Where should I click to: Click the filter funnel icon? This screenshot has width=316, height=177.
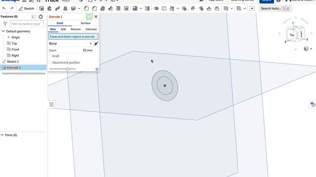(x=5, y=24)
